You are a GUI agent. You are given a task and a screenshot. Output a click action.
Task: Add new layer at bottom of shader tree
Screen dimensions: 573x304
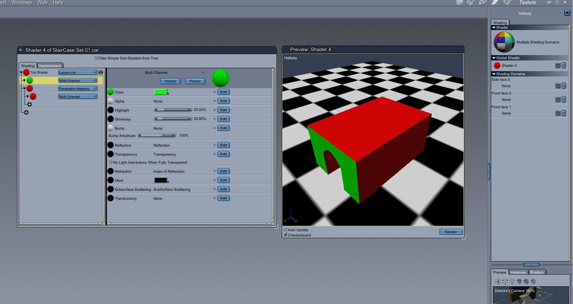coord(26,113)
